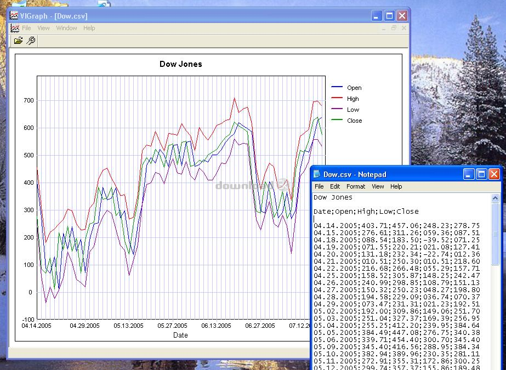Maximize the Notepad window
This screenshot has height=370, width=506.
(481, 174)
